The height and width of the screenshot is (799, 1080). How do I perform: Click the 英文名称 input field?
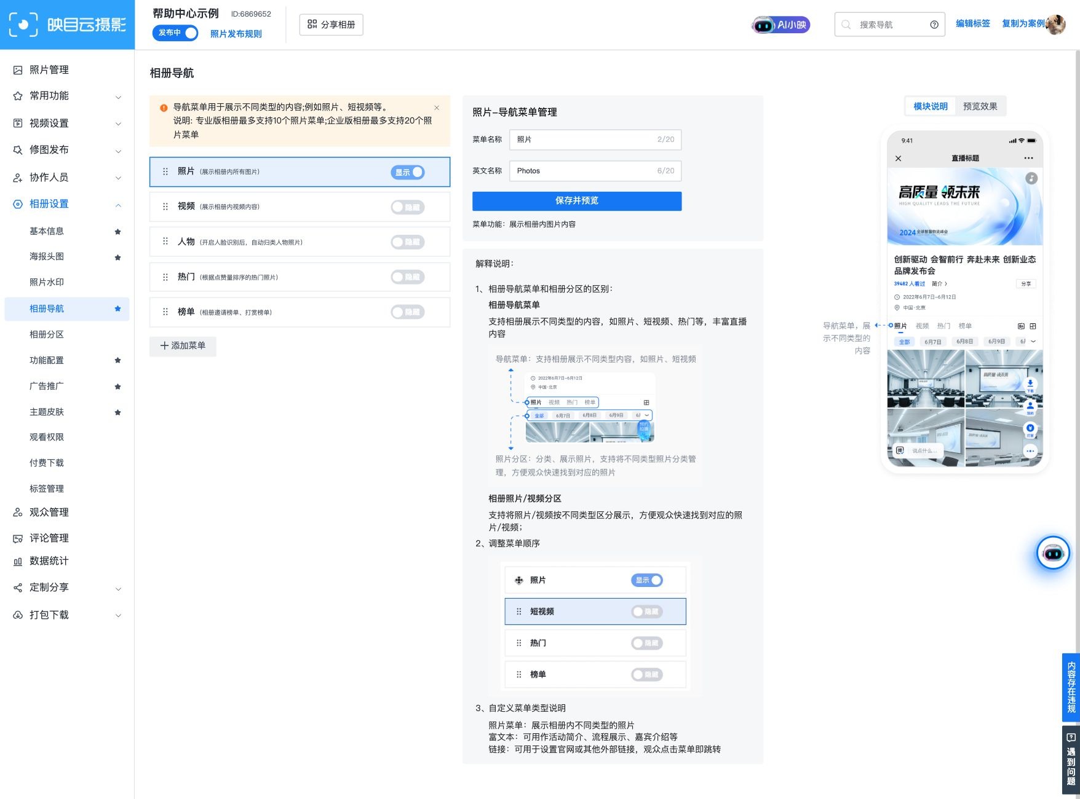(595, 171)
